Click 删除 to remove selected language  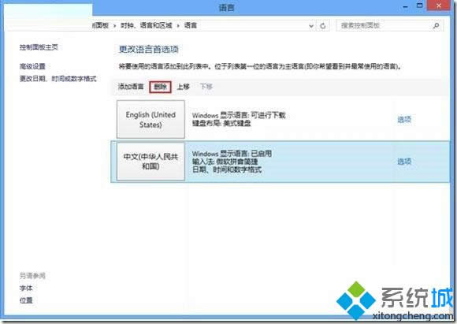click(160, 87)
